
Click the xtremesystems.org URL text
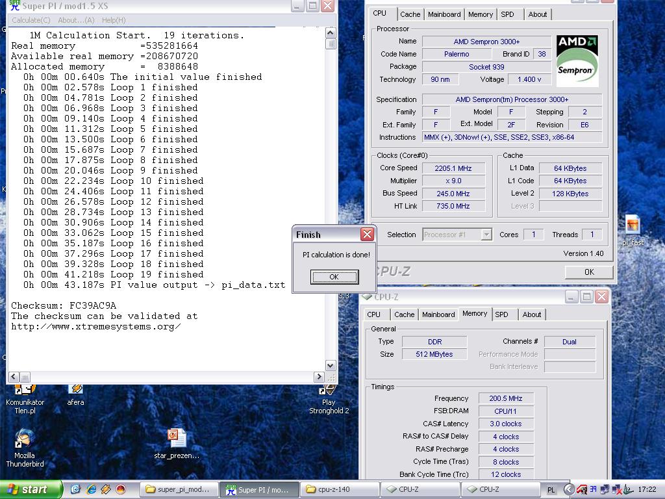click(x=96, y=327)
